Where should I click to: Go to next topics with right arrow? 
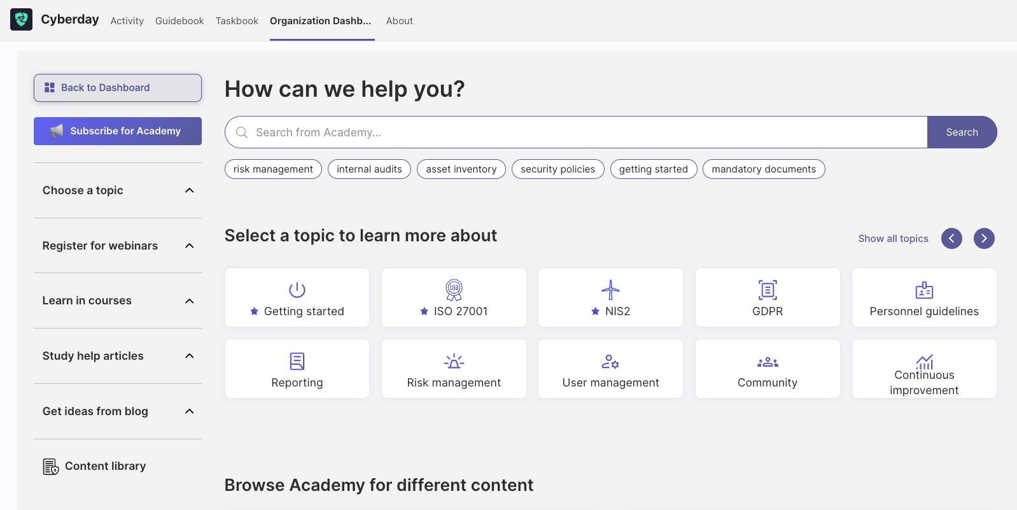[984, 238]
